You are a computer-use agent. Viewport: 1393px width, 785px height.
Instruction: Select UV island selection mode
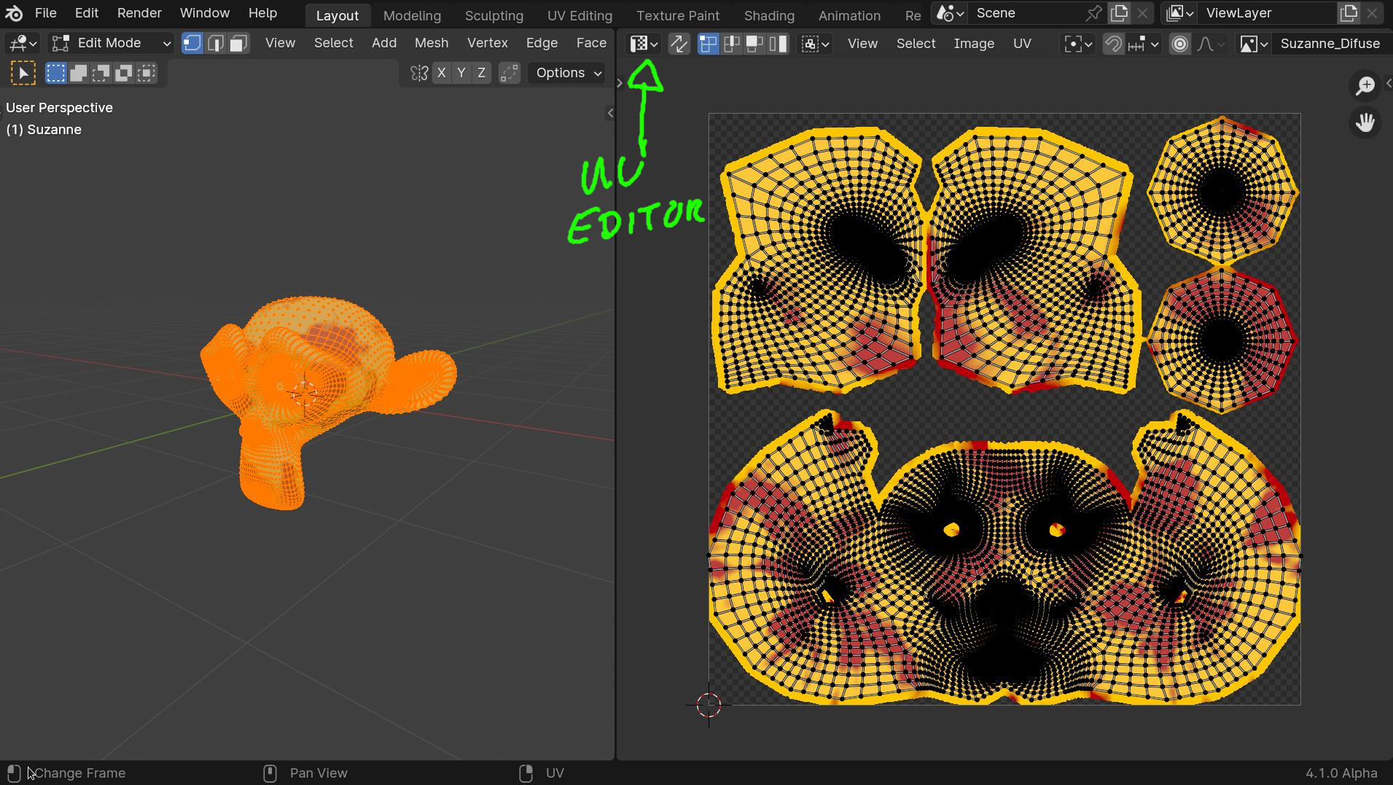pyautogui.click(x=778, y=44)
